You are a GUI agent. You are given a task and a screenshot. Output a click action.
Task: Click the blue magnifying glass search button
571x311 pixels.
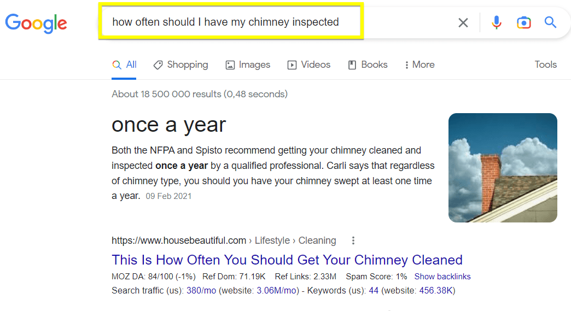pyautogui.click(x=550, y=22)
